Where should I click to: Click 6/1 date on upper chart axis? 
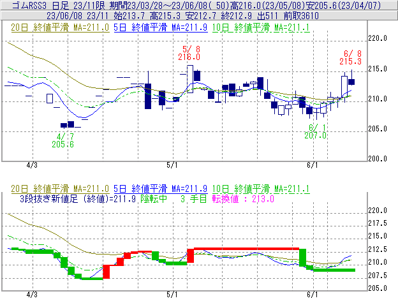[313, 165]
